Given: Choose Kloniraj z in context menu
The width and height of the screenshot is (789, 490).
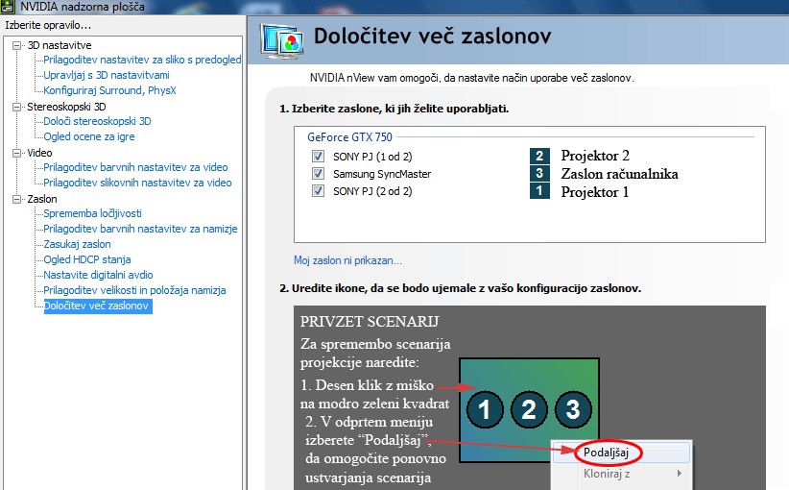Looking at the screenshot, I should [607, 474].
